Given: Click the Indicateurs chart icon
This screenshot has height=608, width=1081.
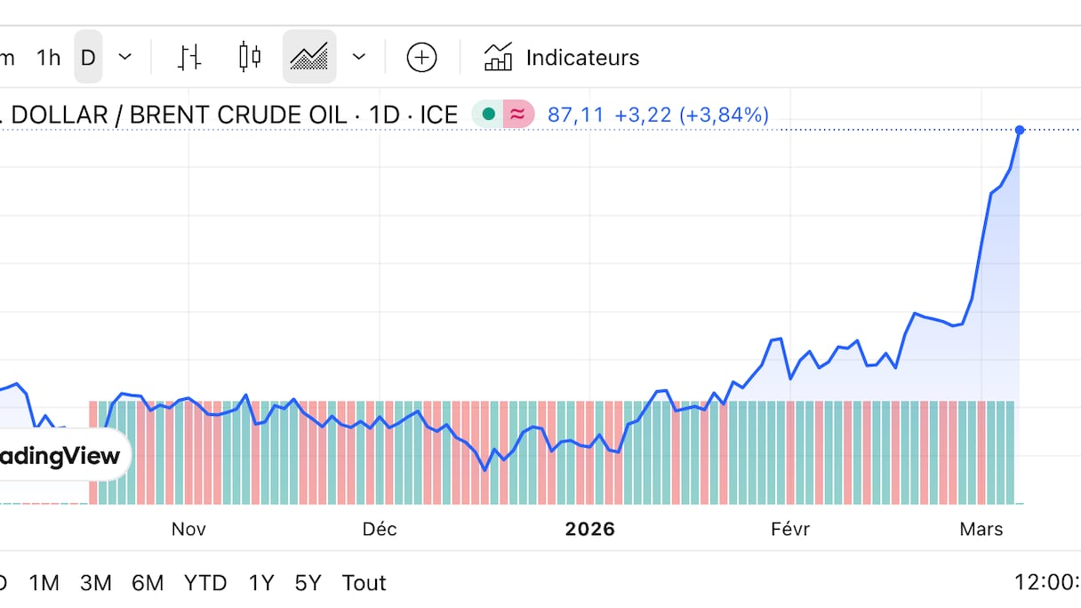Looking at the screenshot, I should (x=498, y=58).
